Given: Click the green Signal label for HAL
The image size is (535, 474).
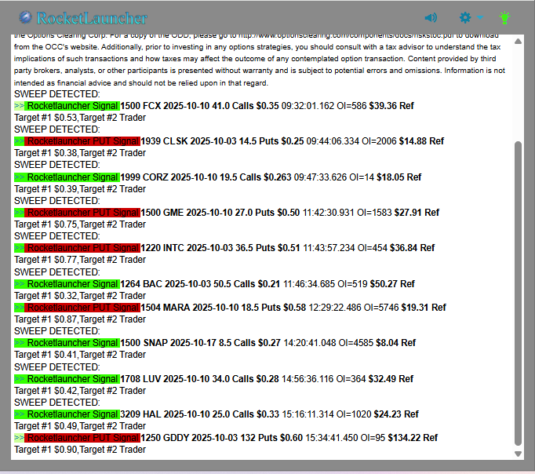Looking at the screenshot, I should point(67,414).
